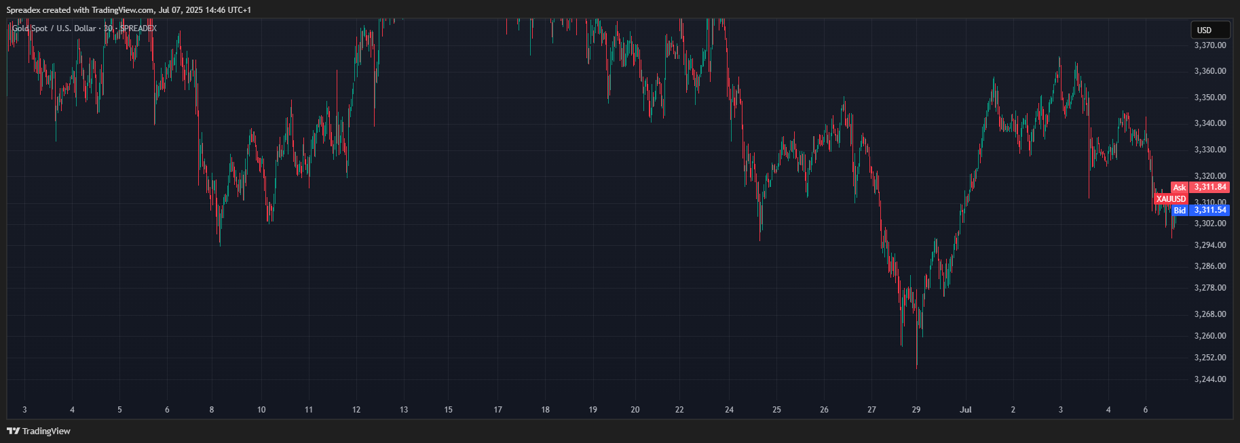Click date label 11 on time axis
Viewport: 1240px width, 443px height.
point(309,410)
